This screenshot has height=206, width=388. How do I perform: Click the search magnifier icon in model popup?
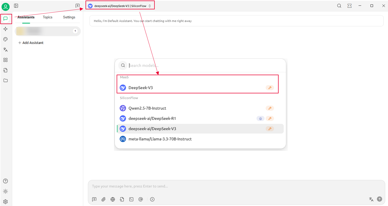coord(123,65)
